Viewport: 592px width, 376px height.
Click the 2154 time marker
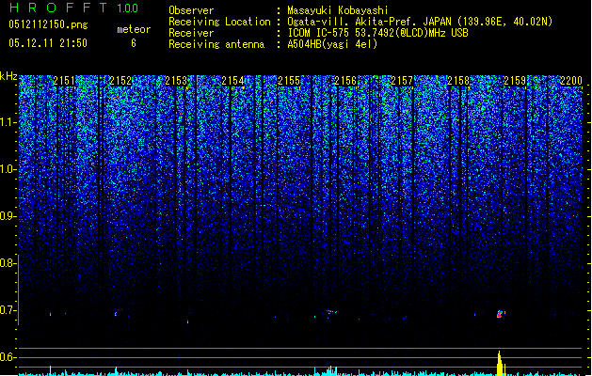pyautogui.click(x=233, y=81)
